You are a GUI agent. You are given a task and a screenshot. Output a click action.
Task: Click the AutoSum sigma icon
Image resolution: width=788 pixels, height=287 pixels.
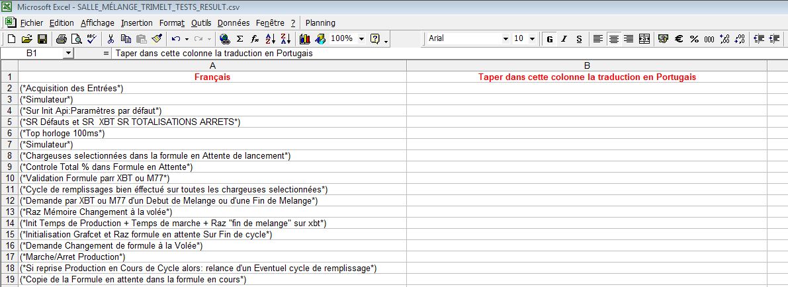tap(240, 39)
